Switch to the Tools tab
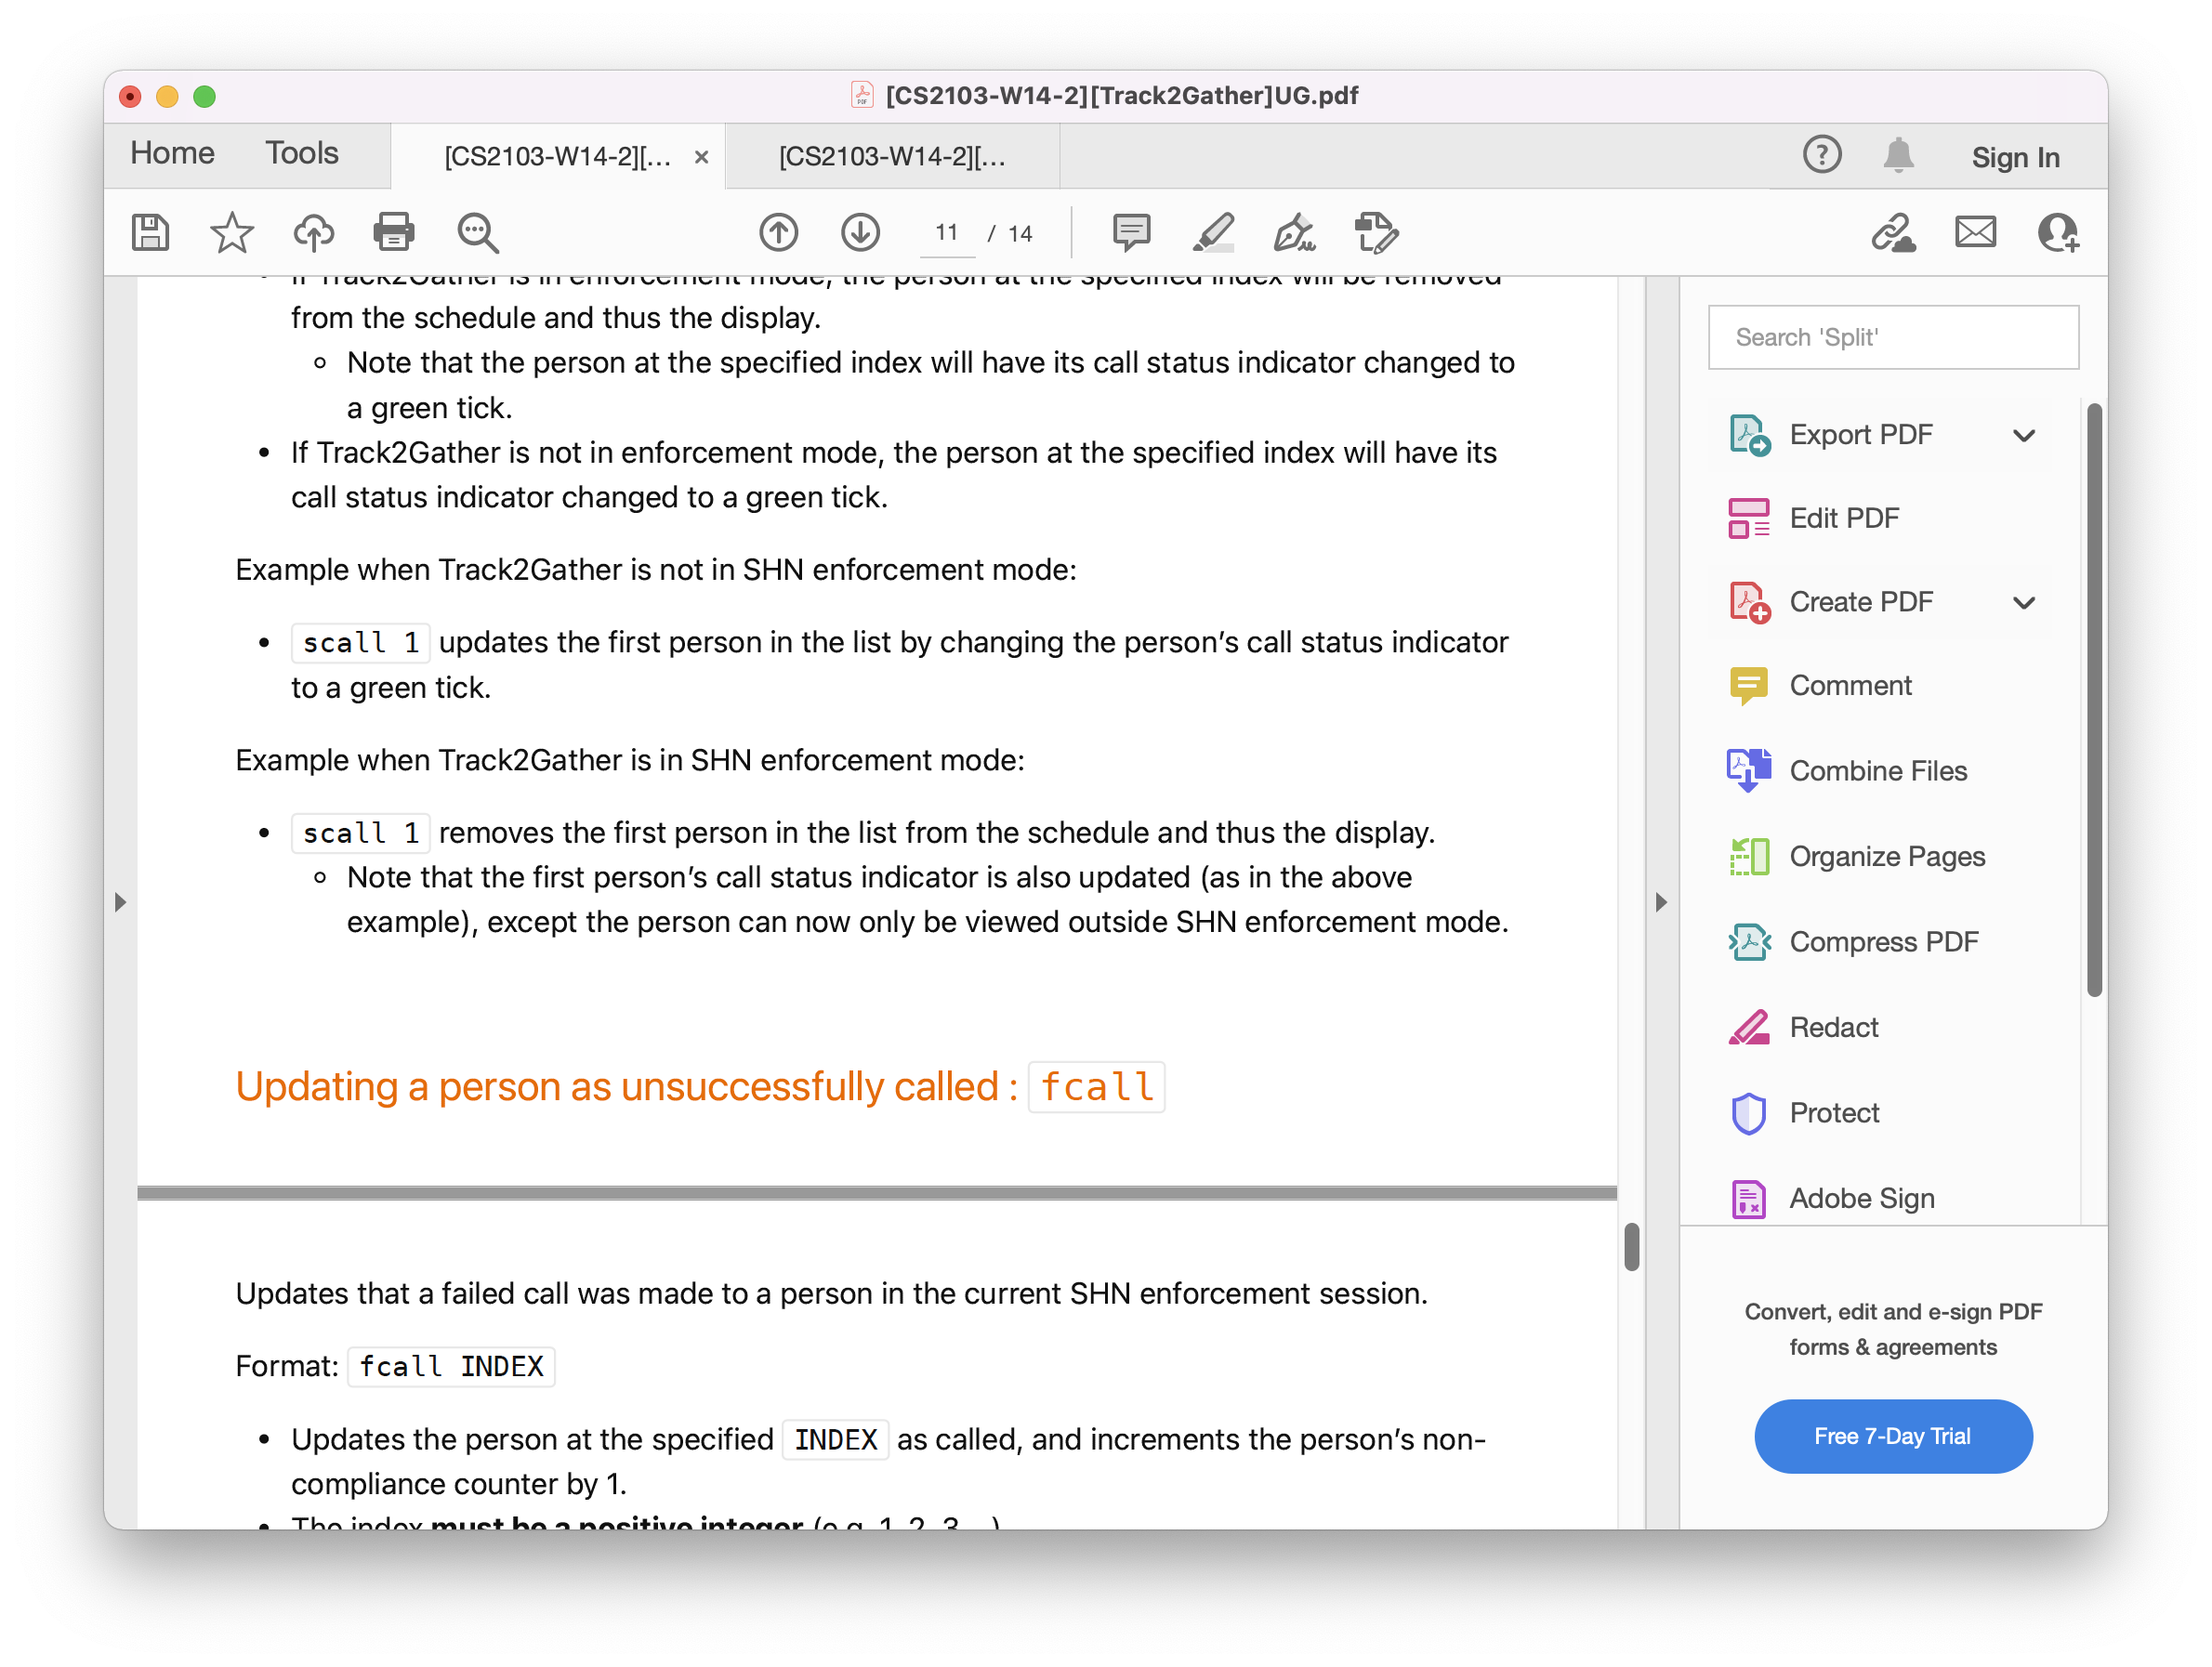 click(301, 153)
